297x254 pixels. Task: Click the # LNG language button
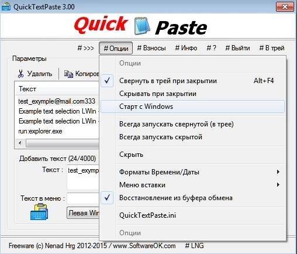point(194,246)
